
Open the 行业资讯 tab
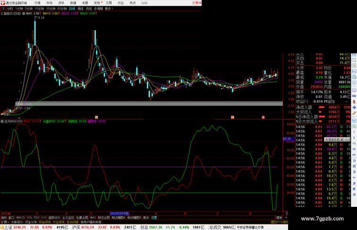pos(59,222)
